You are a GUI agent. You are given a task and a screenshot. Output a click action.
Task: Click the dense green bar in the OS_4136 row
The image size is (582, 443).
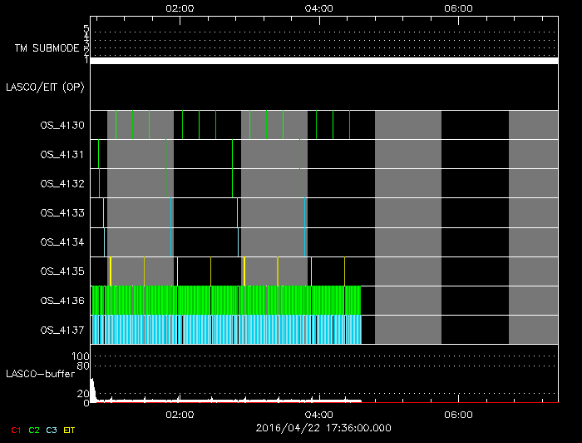pyautogui.click(x=226, y=300)
